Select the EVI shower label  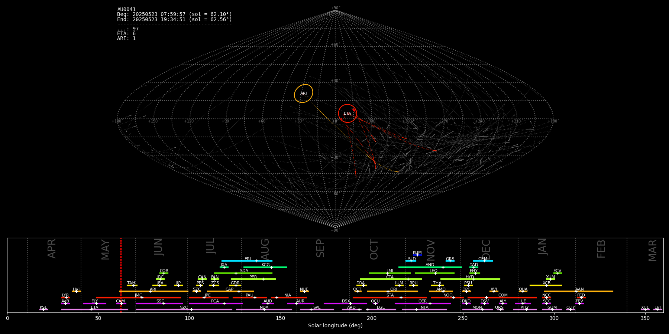coord(657,308)
